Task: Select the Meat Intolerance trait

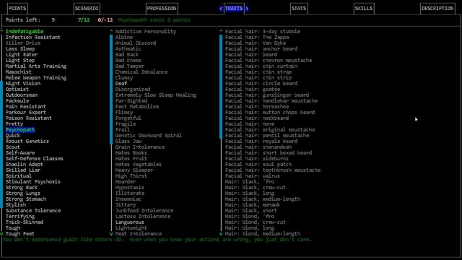Action: point(139,234)
